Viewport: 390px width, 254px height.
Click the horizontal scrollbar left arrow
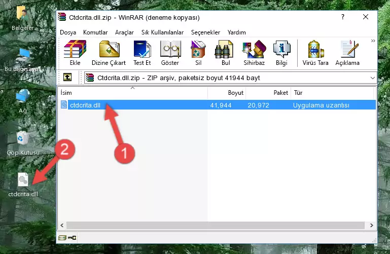(62, 226)
